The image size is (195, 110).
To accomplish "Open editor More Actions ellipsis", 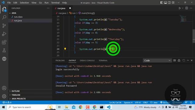I will (191, 8).
